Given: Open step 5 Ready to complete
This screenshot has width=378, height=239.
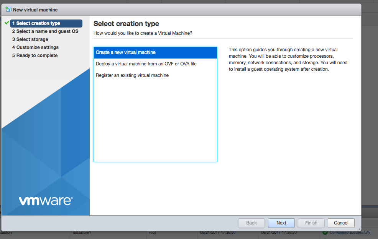Looking at the screenshot, I should click(x=35, y=55).
